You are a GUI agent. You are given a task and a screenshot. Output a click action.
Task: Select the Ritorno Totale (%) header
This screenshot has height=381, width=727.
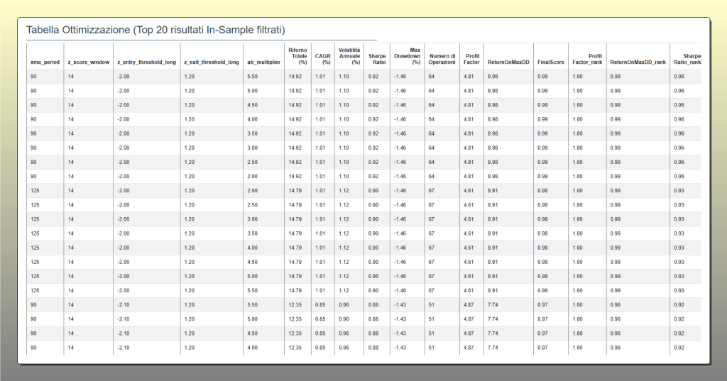pos(297,56)
